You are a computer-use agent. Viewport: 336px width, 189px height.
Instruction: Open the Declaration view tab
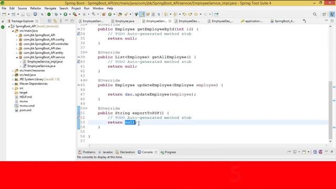click(125, 152)
